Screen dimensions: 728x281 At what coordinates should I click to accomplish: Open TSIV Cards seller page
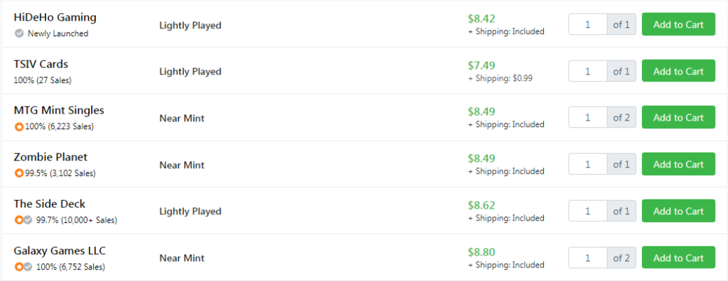click(x=41, y=64)
